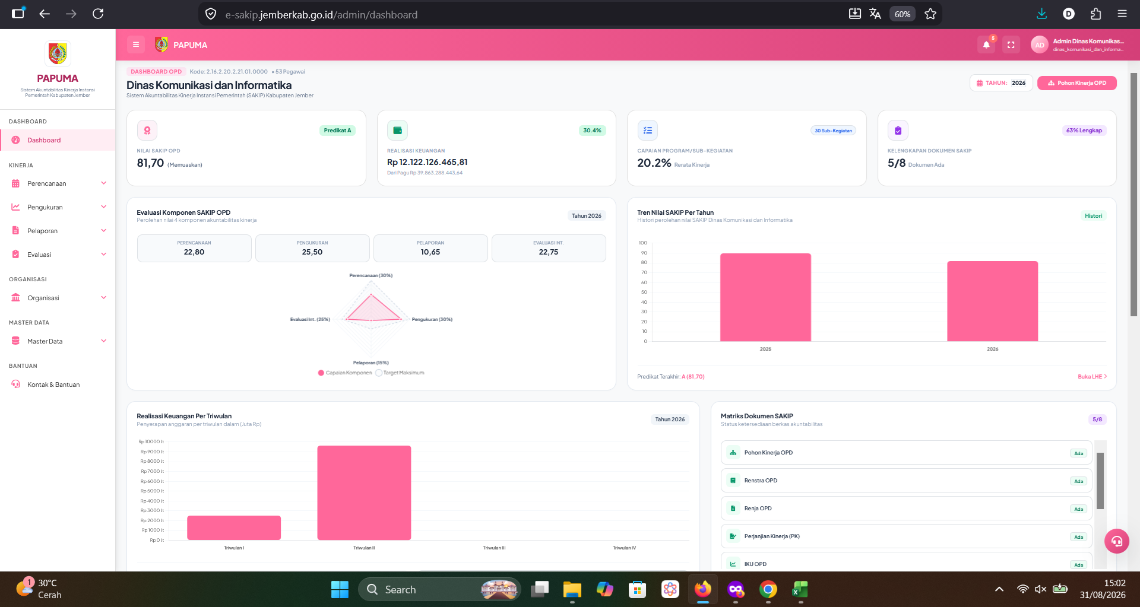This screenshot has width=1140, height=607.
Task: Click the floating support headset button
Action: click(1117, 541)
